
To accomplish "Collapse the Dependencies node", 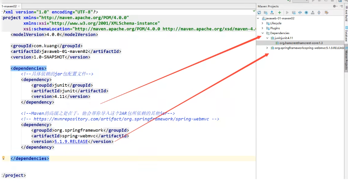I will pos(263,33).
